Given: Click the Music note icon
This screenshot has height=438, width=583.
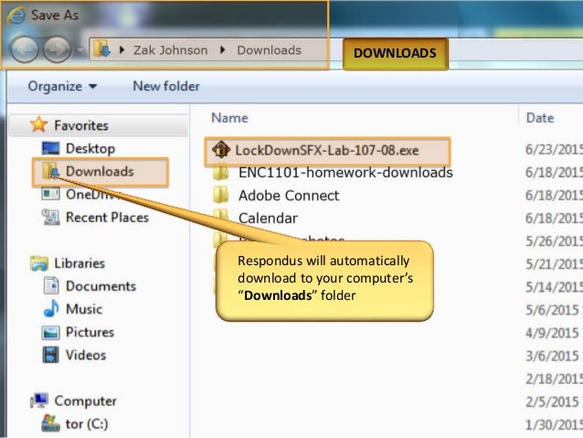Looking at the screenshot, I should [51, 308].
